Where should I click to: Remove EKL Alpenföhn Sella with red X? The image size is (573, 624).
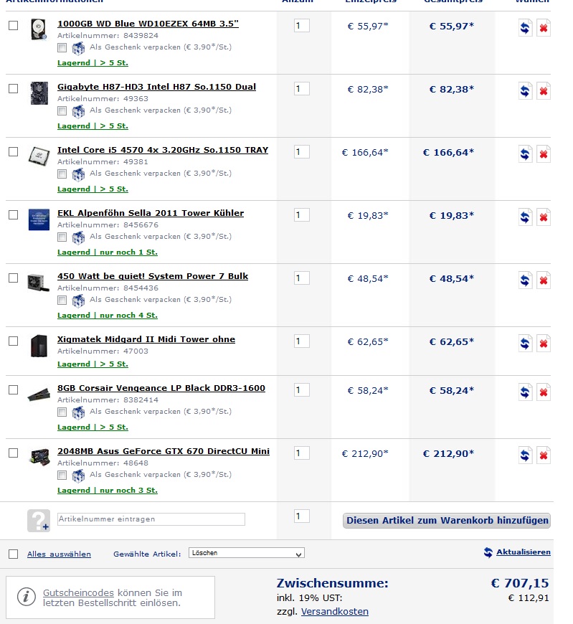click(x=544, y=217)
